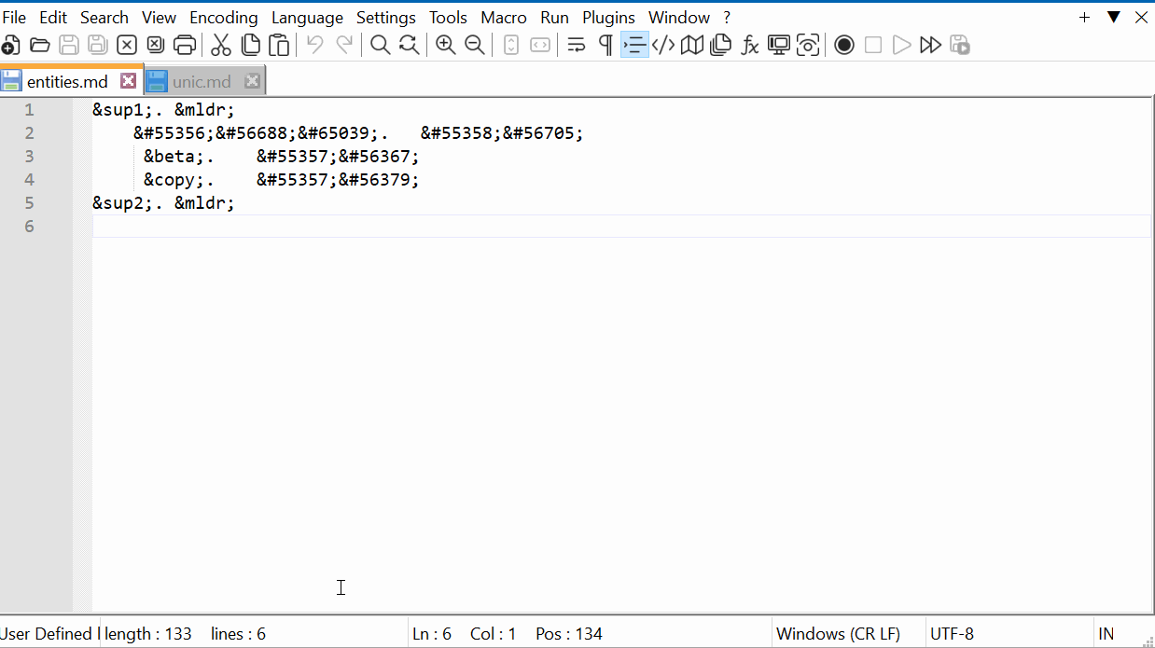Select the entities.md tab

pos(67,81)
